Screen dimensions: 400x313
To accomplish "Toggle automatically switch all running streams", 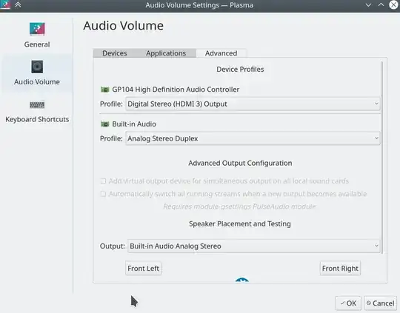I will 103,194.
